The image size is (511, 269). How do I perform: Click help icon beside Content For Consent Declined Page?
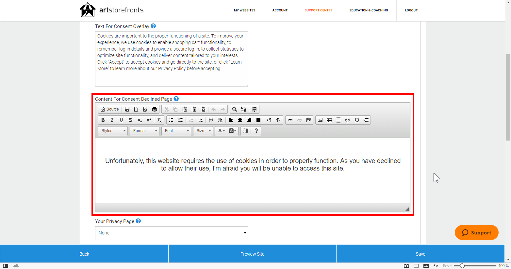pyautogui.click(x=176, y=99)
